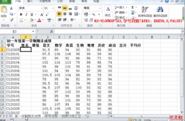Screen dimensions: 185x121
Task: Open the Styles (样式) gallery
Action: coord(108,12)
